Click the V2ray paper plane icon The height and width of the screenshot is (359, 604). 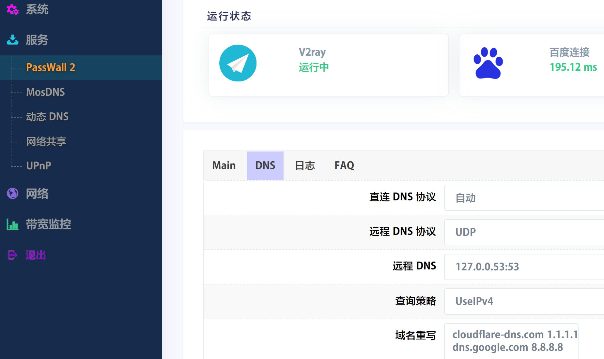click(238, 63)
